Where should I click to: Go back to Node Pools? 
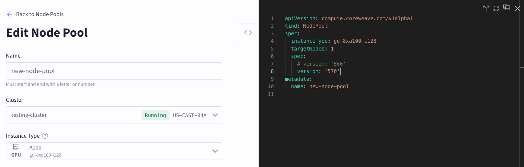[x=40, y=14]
